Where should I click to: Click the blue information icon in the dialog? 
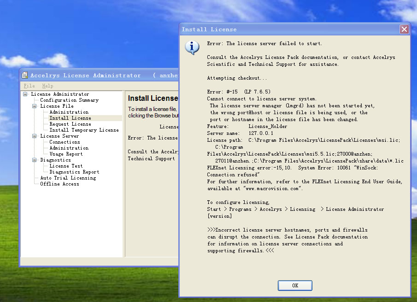tap(192, 47)
